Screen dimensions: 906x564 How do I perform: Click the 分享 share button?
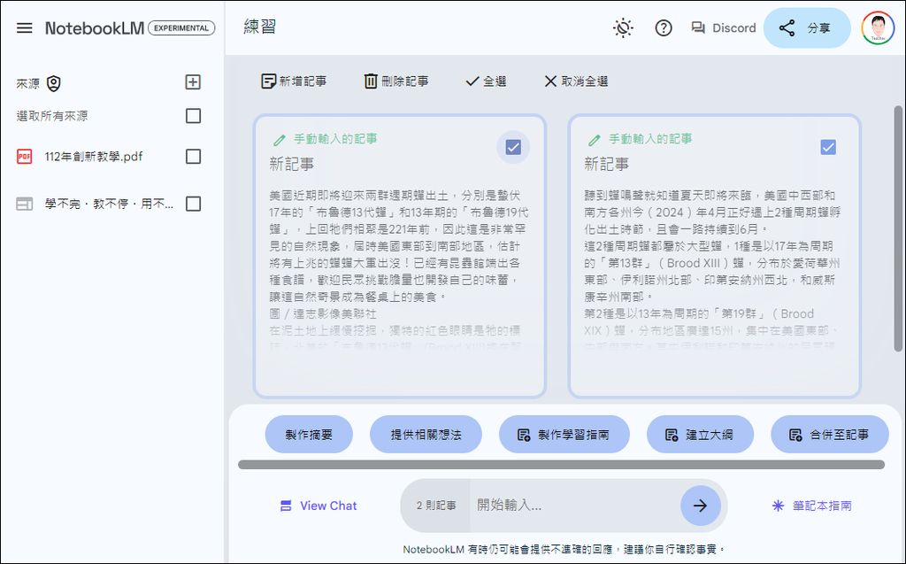pos(807,27)
